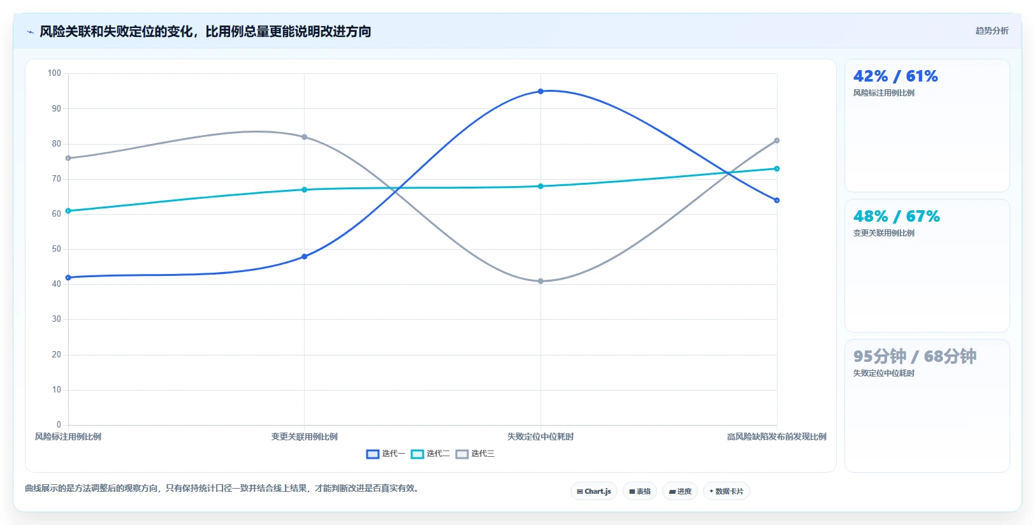Hide the 迭代三 series via legend
The height and width of the screenshot is (525, 1035).
coord(475,454)
